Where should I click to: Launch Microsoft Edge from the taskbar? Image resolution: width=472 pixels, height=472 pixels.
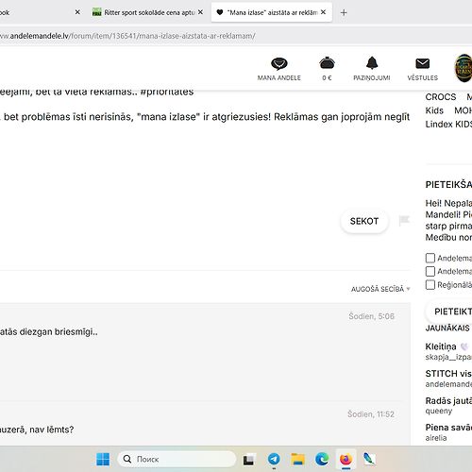pyautogui.click(x=322, y=460)
